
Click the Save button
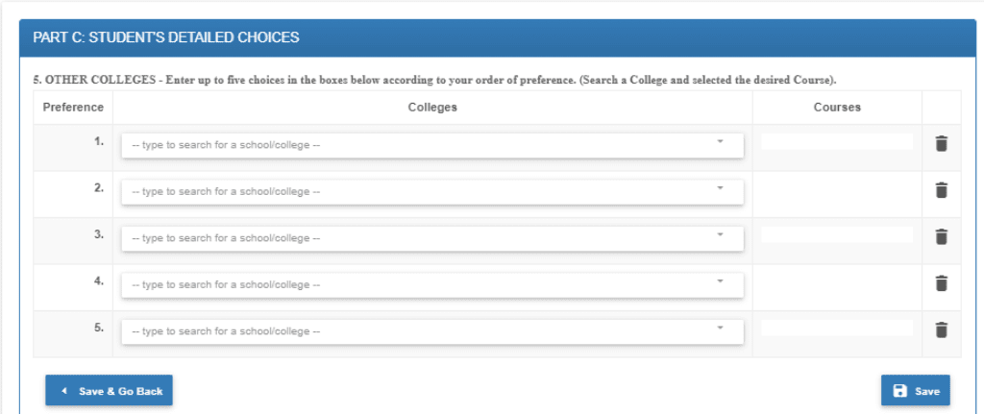coord(915,391)
